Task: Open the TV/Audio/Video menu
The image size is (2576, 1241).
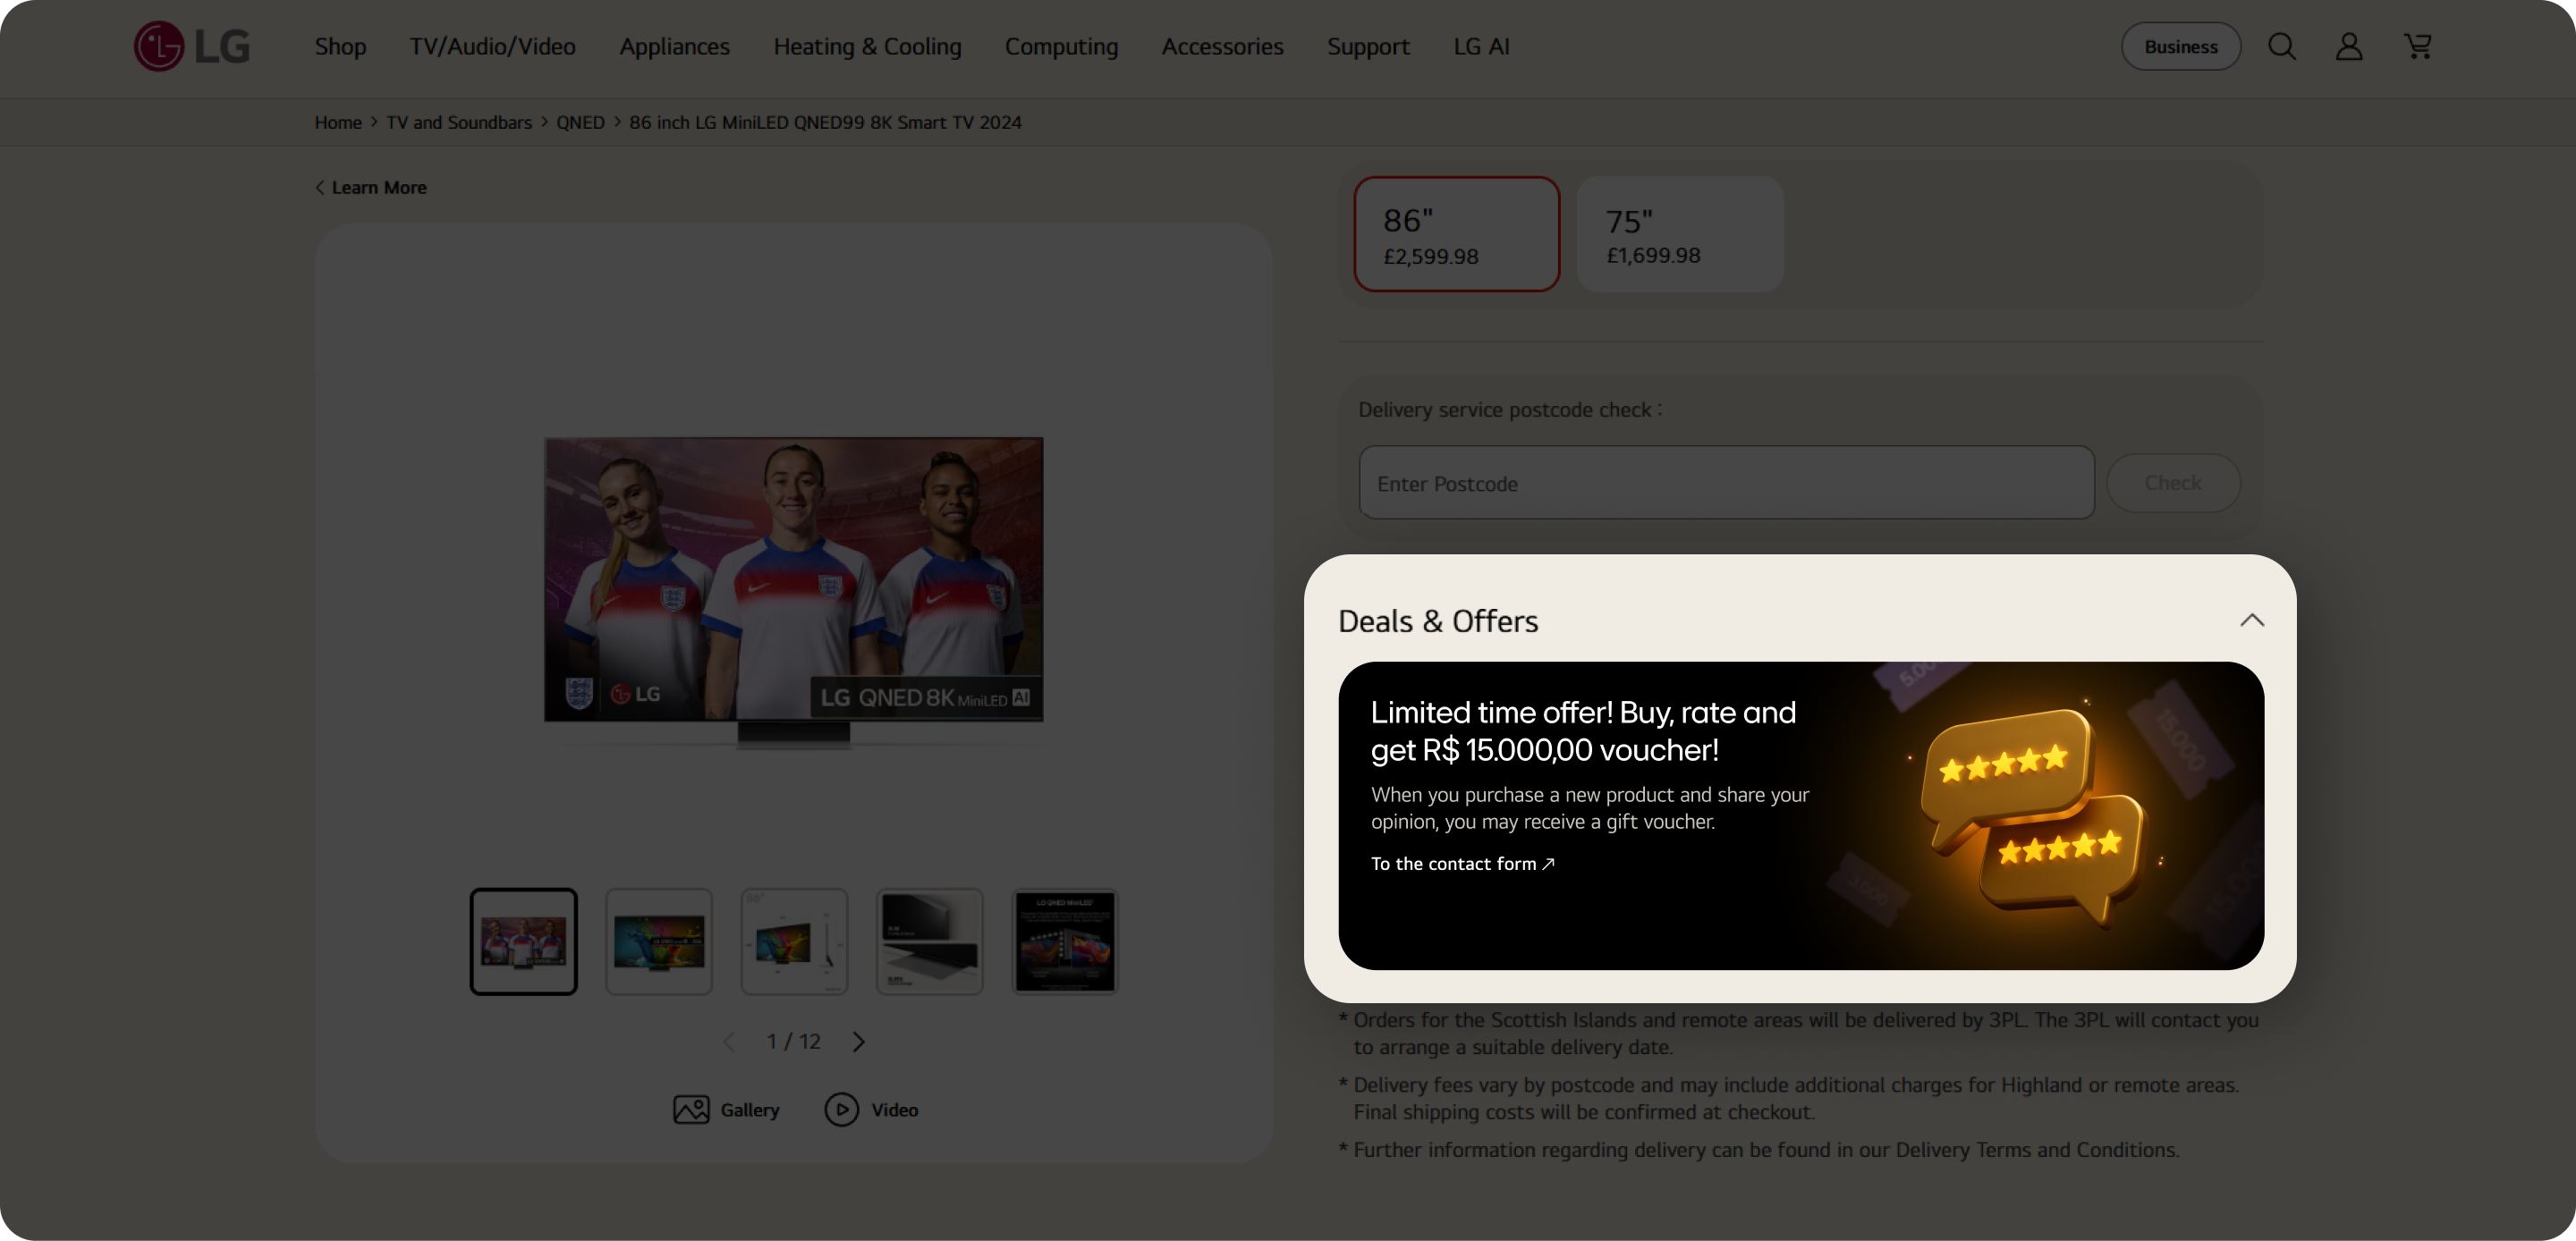Action: coord(492,46)
